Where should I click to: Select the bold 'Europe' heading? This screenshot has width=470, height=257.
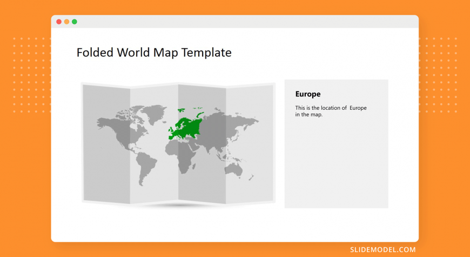(308, 94)
